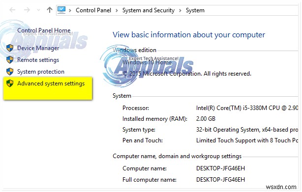The height and width of the screenshot is (192, 302).
Task: Go back with the Back arrow
Action: tap(12, 10)
